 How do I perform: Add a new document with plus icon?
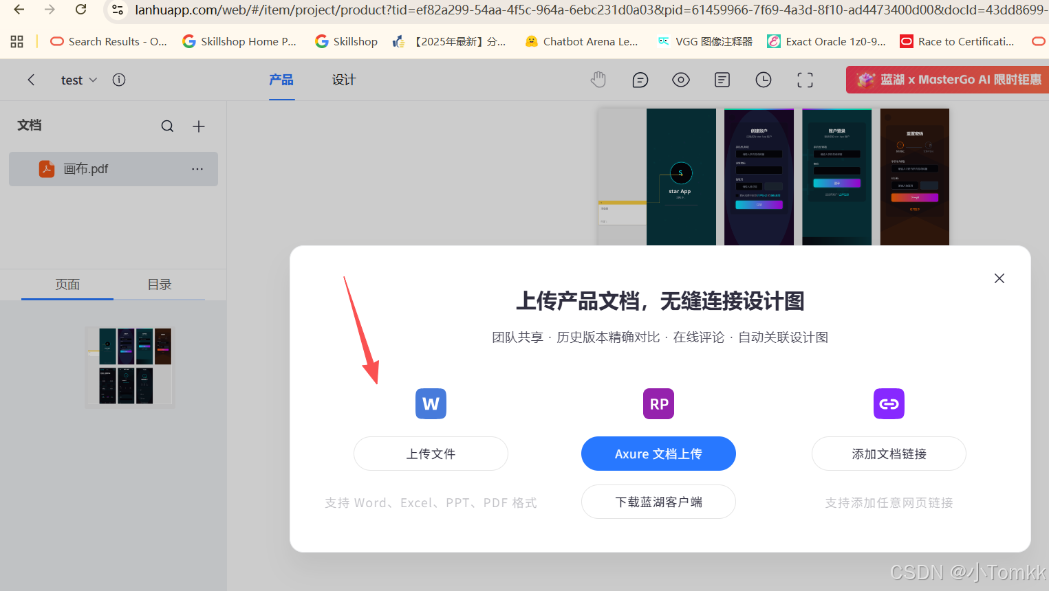199,126
